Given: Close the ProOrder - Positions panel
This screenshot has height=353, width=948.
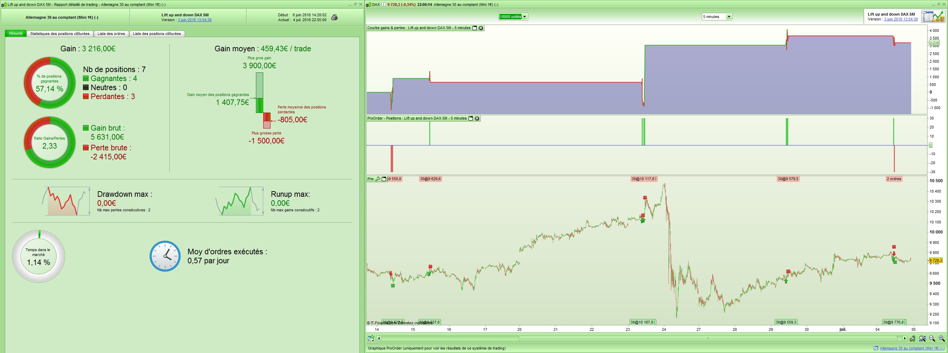Looking at the screenshot, I should (x=477, y=118).
